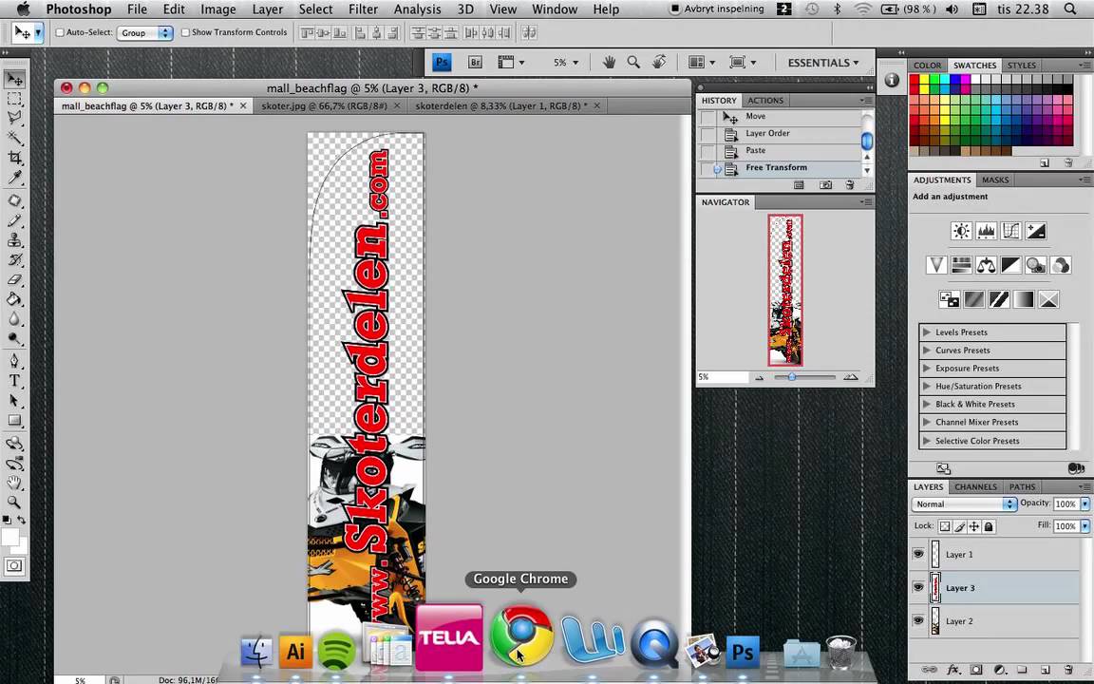Open the layer Fill dropdown arrow
Image resolution: width=1094 pixels, height=684 pixels.
coord(1085,526)
